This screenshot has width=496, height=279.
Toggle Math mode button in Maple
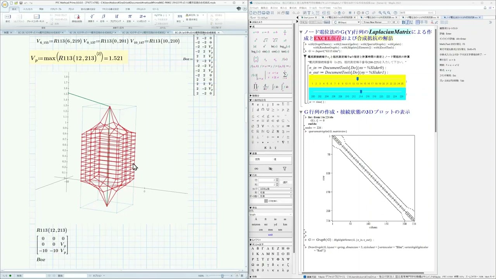327,22
